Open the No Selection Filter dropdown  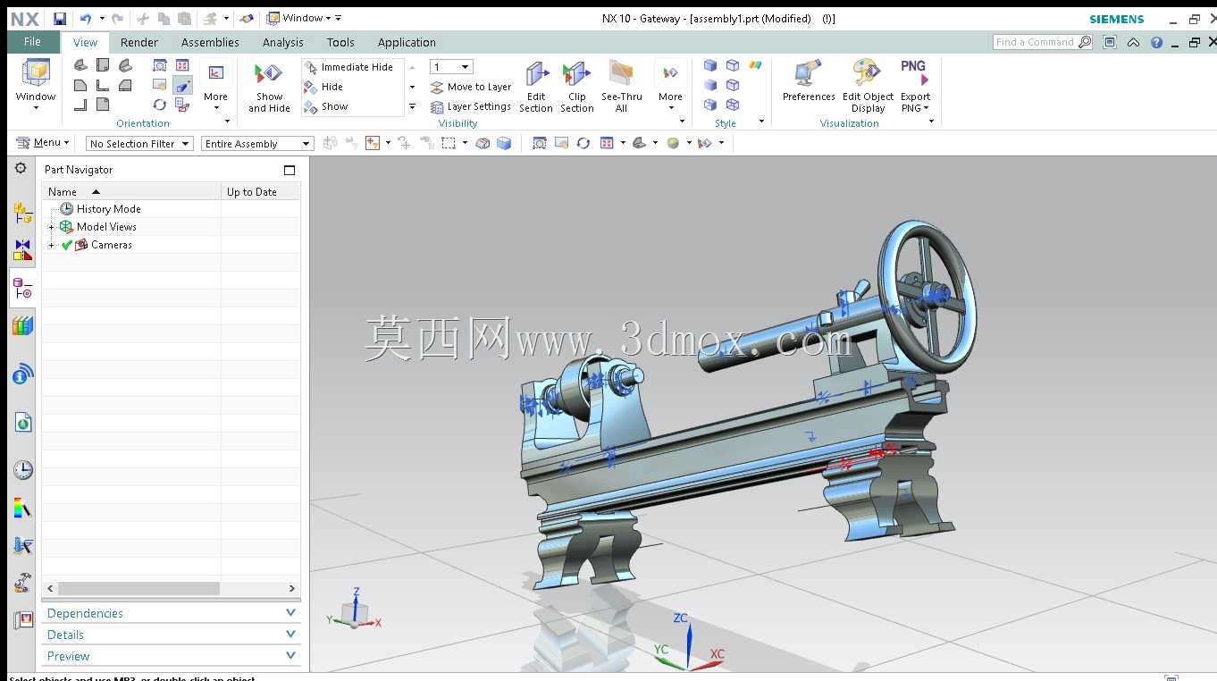tap(139, 144)
